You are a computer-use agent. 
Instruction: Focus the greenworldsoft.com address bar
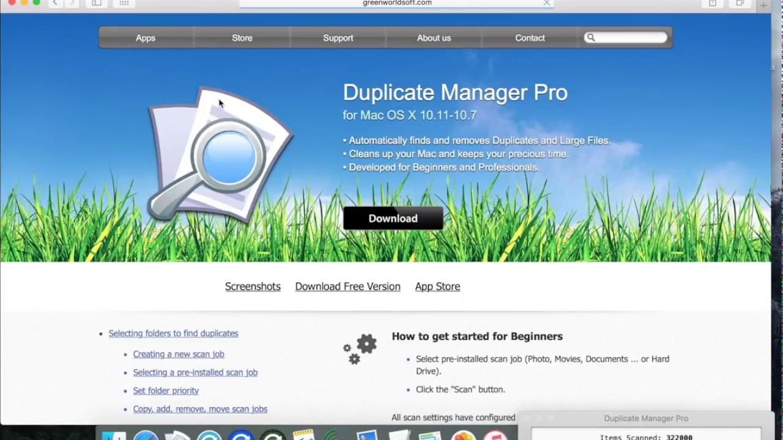click(x=396, y=3)
